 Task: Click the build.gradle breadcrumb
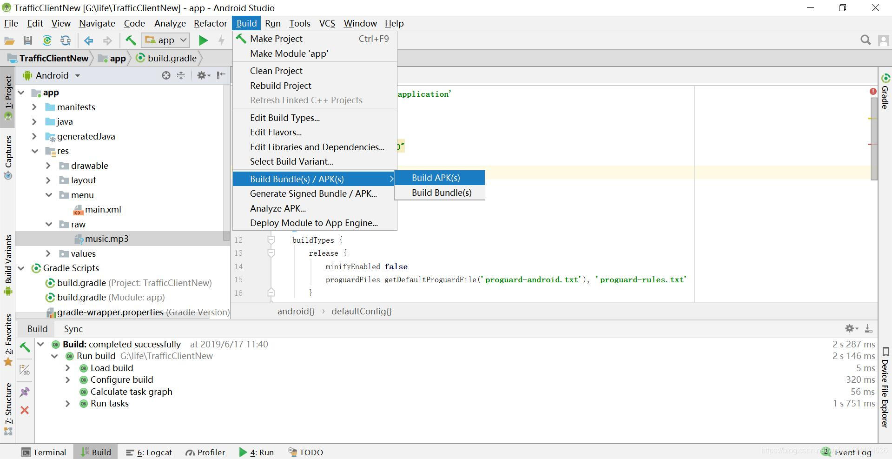(x=166, y=58)
